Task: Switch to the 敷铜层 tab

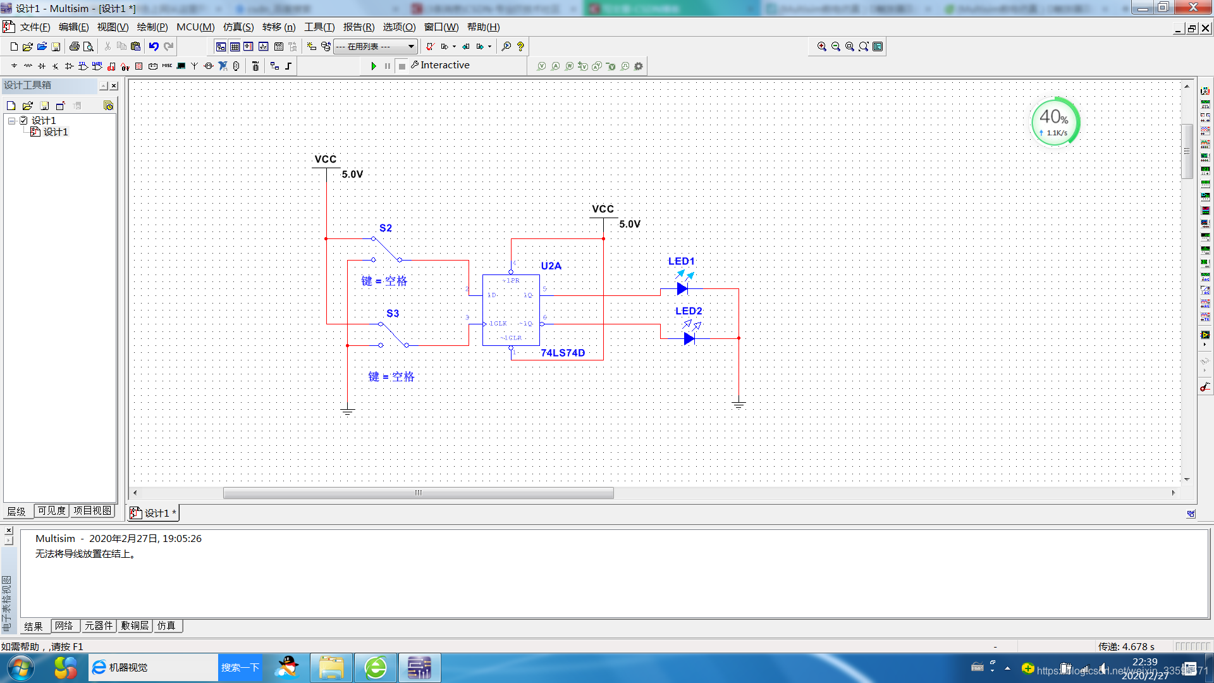Action: point(135,626)
